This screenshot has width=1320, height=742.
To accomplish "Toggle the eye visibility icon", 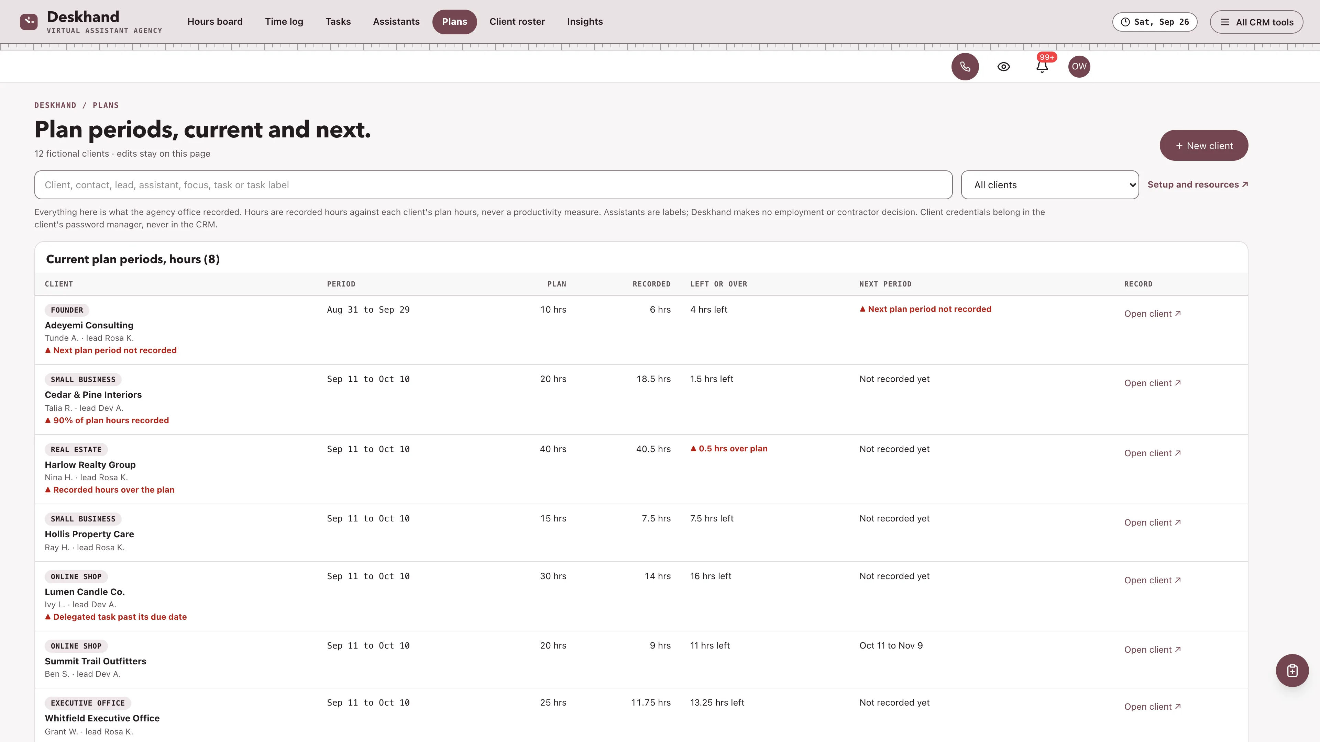I will point(1003,67).
